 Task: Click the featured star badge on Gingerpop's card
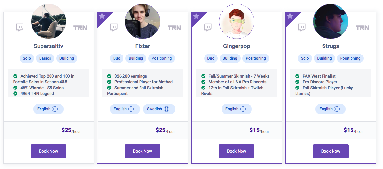coord(196,16)
